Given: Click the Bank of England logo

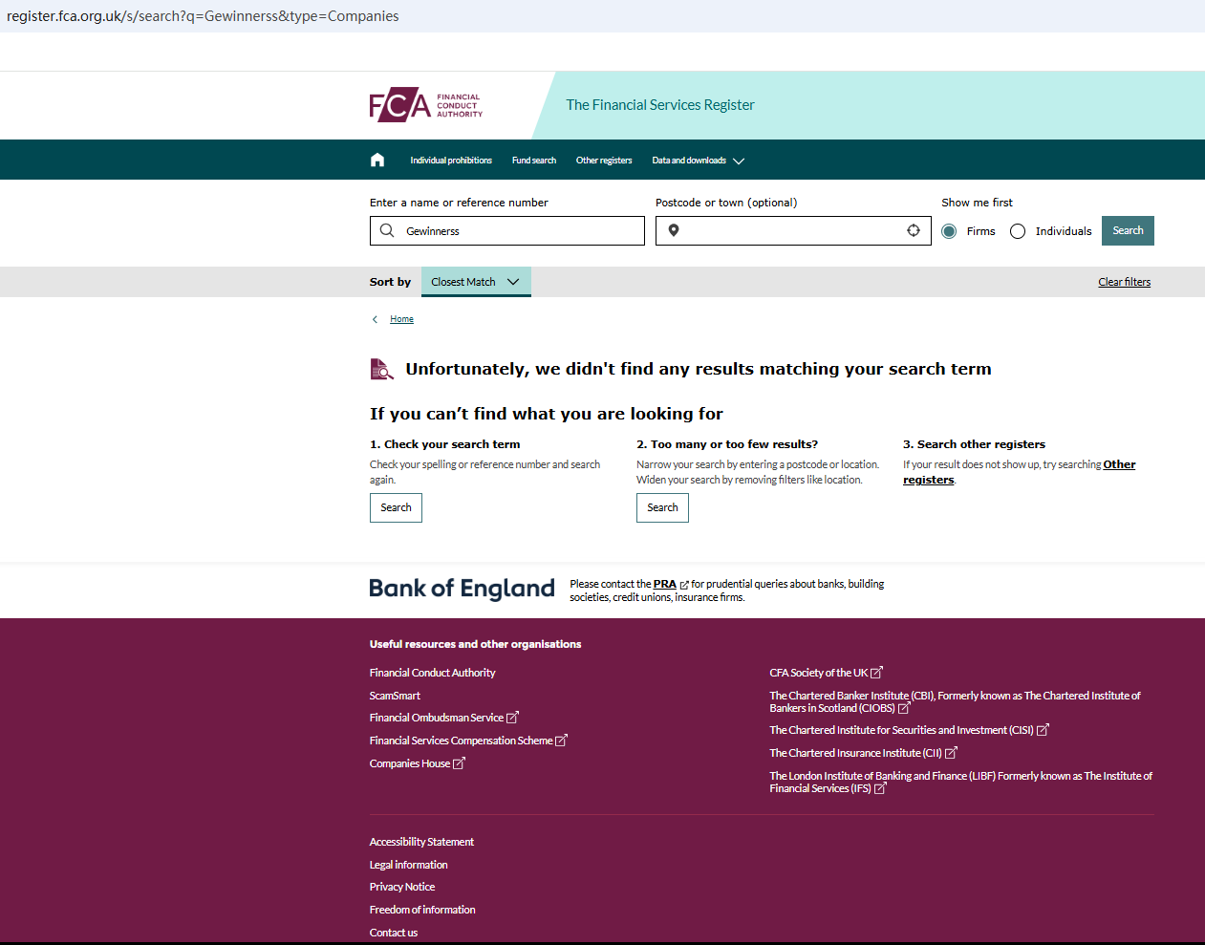Looking at the screenshot, I should pos(462,589).
